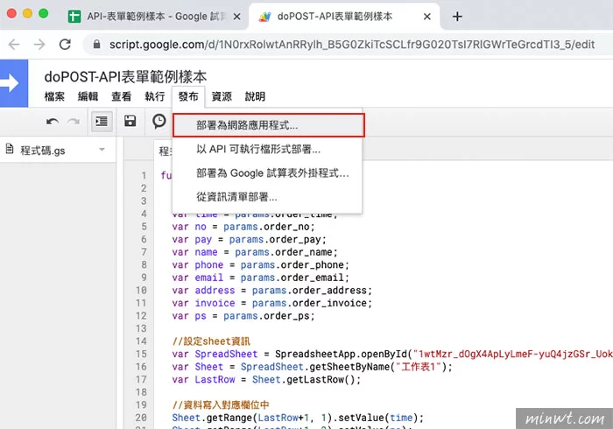
Task: Click the Apps Script favicon on the second tab
Action: (x=264, y=17)
